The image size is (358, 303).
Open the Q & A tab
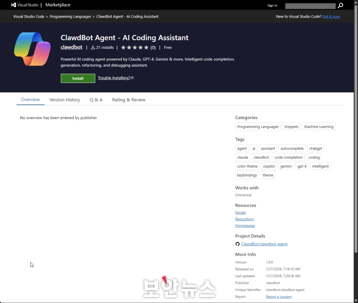[96, 100]
